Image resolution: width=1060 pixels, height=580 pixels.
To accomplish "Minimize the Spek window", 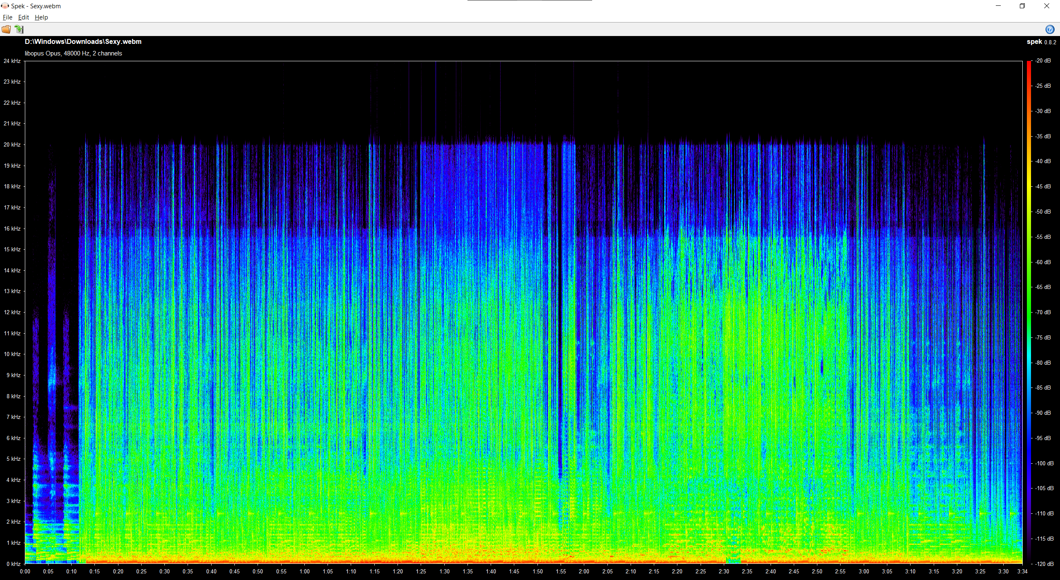I will [998, 6].
